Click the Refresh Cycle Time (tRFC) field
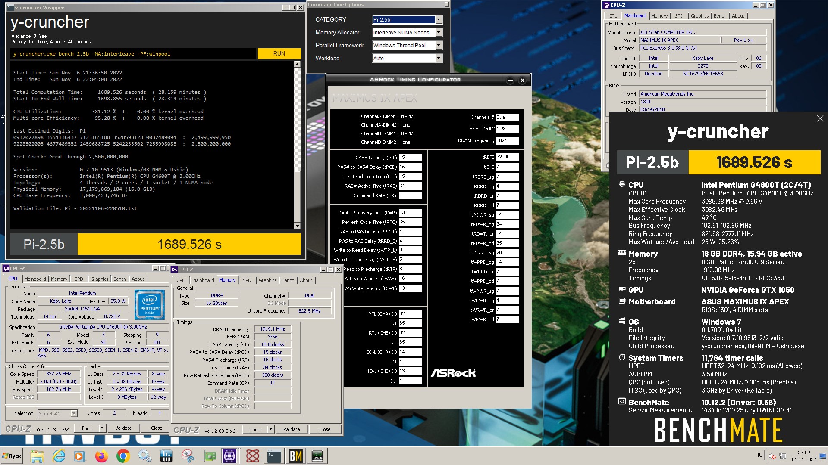This screenshot has width=828, height=465. click(x=410, y=222)
